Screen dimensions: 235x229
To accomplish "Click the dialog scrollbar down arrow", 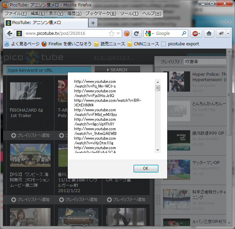I will pos(158,150).
